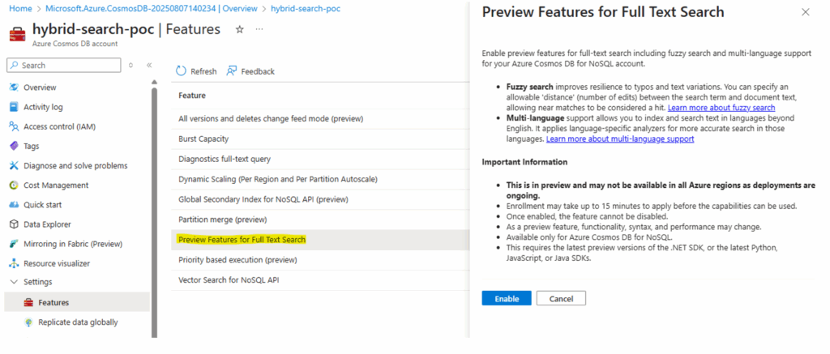Open the Tags page
Image resolution: width=830 pixels, height=354 pixels.
[32, 146]
